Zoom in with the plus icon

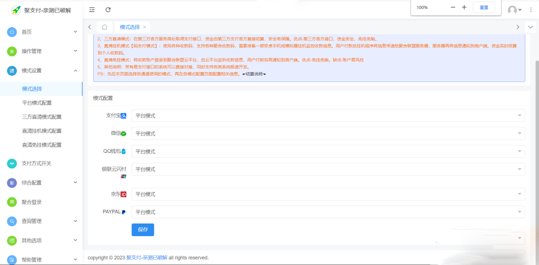464,7
